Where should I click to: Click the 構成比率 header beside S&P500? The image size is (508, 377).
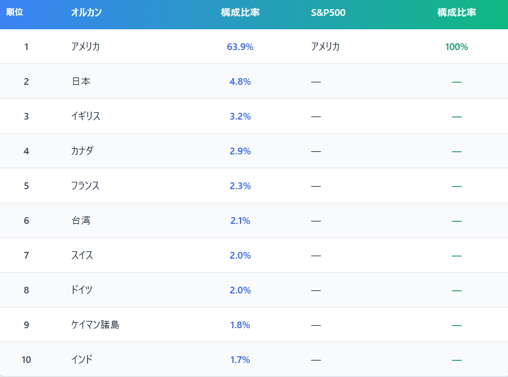coord(456,12)
